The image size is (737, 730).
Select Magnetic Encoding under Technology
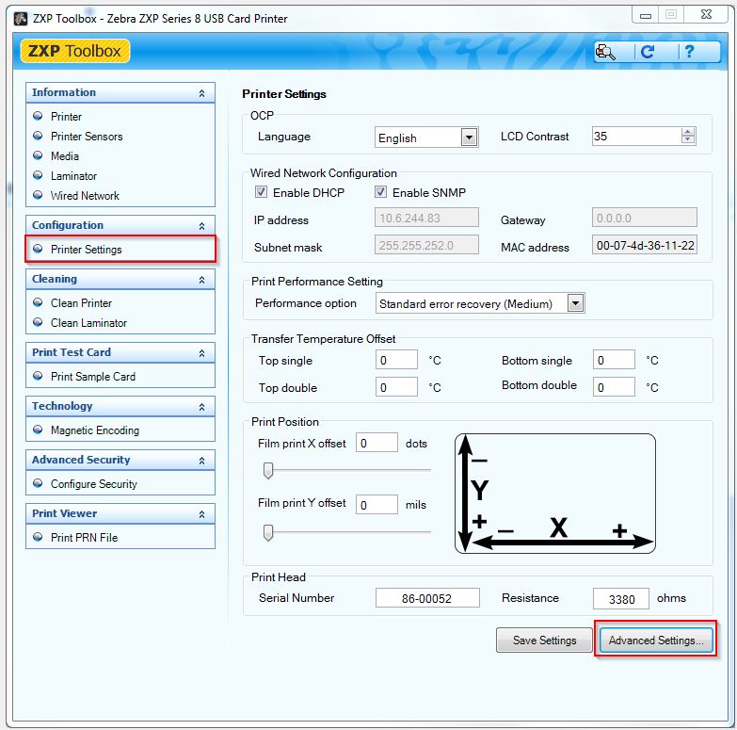coord(94,430)
